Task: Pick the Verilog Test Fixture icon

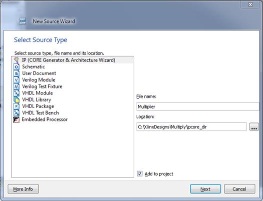Action: point(17,86)
